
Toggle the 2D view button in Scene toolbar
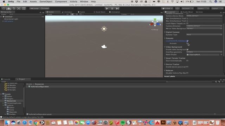pos(67,14)
